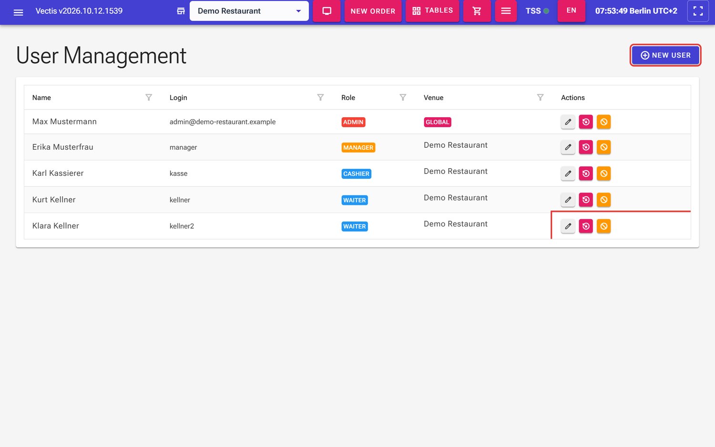715x447 pixels.
Task: Click the Name column header
Action: 41,98
